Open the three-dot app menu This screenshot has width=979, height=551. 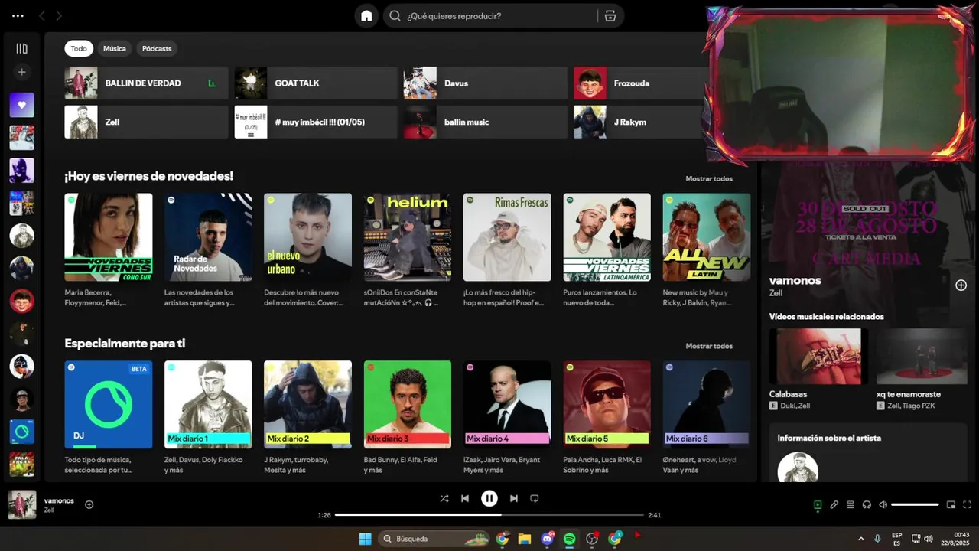(x=18, y=16)
